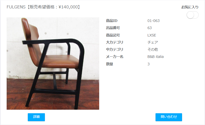The width and height of the screenshot is (205, 125).
Task: Click the 問い合わせ inquiry button
Action: click(x=169, y=117)
